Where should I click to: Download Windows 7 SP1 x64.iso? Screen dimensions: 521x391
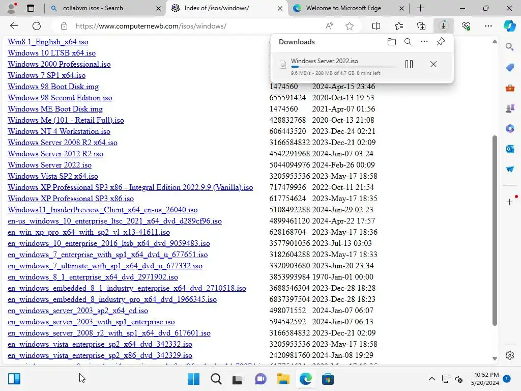pos(46,75)
